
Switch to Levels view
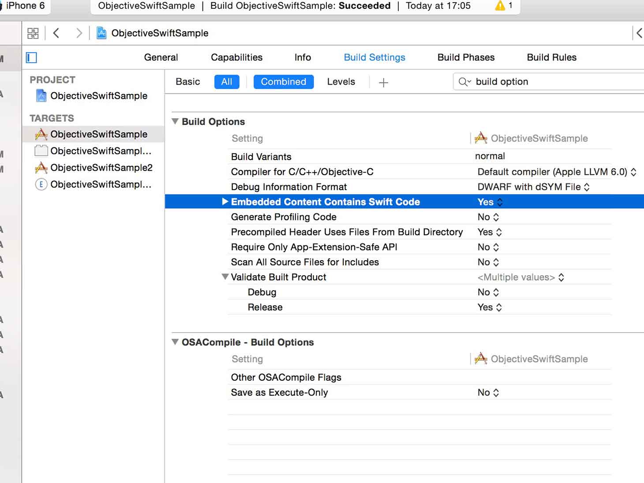click(341, 82)
